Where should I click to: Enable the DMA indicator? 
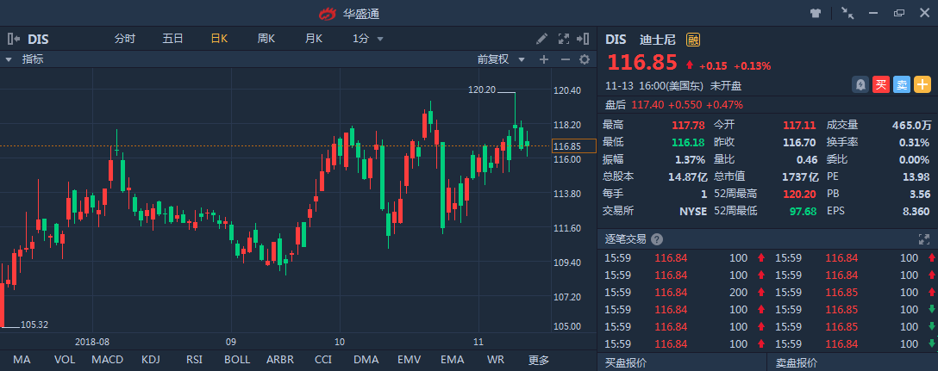(366, 360)
